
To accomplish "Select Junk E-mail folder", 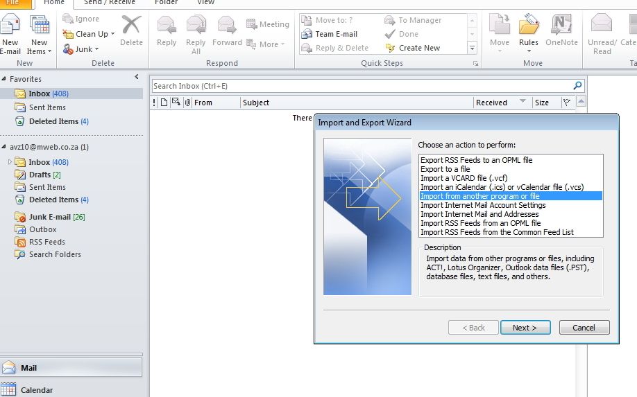I will point(49,217).
